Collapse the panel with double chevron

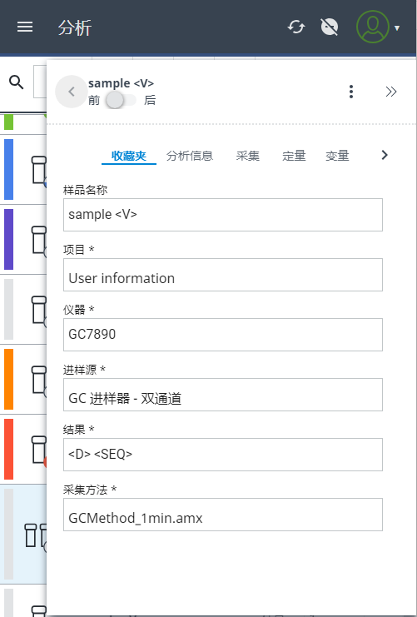pos(390,92)
